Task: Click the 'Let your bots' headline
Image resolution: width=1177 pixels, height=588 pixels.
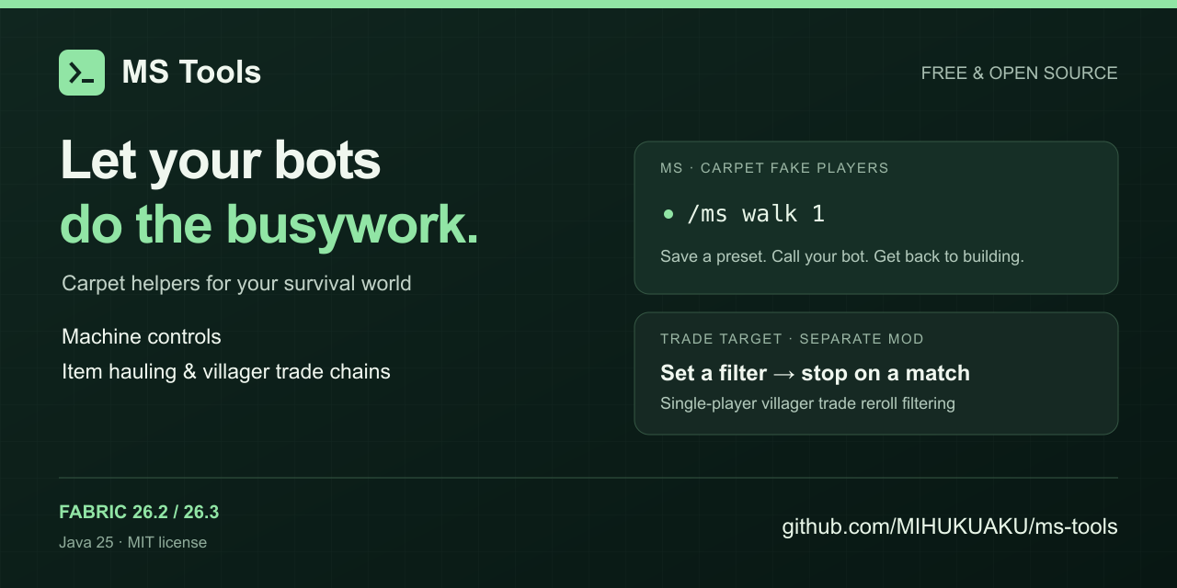Action: [x=221, y=160]
